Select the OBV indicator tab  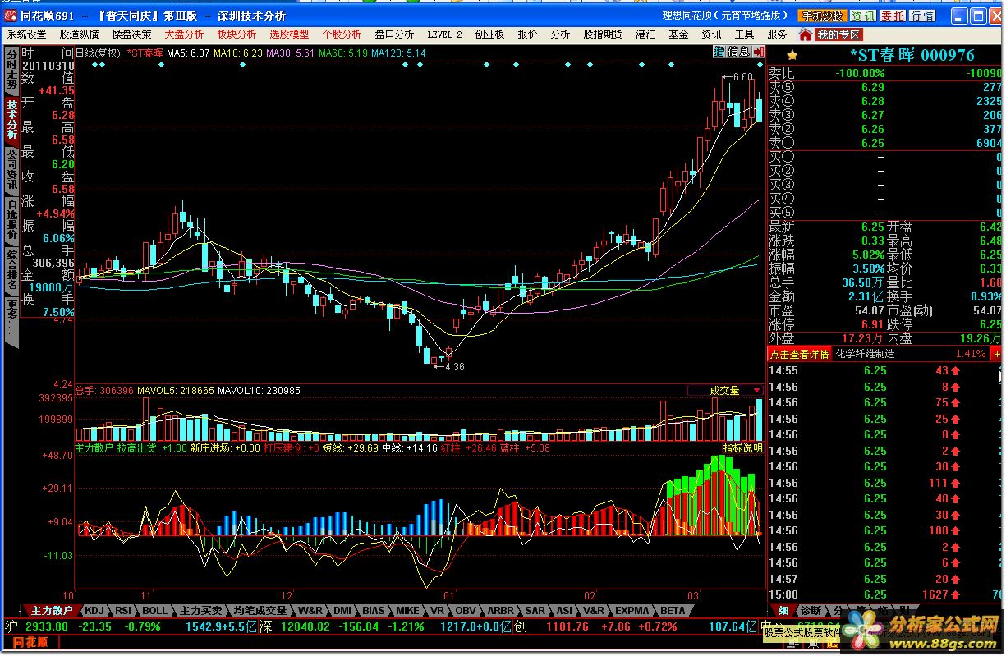point(466,611)
